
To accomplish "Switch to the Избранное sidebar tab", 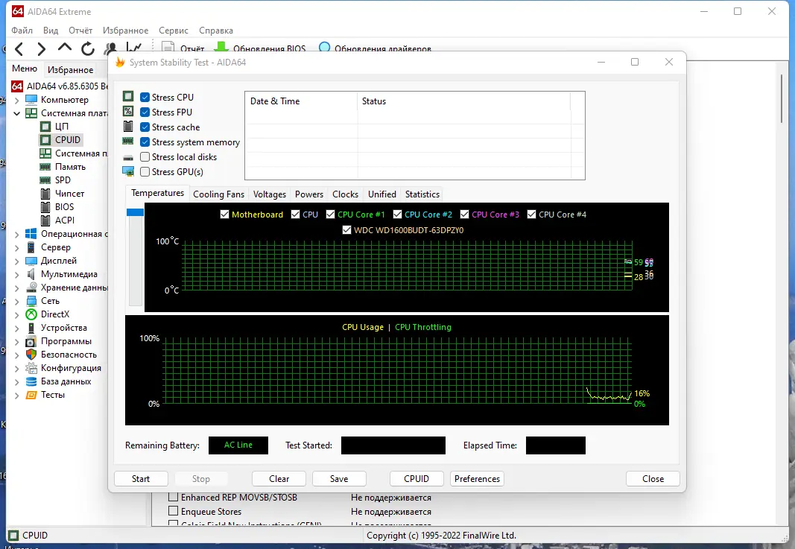I will tap(71, 69).
